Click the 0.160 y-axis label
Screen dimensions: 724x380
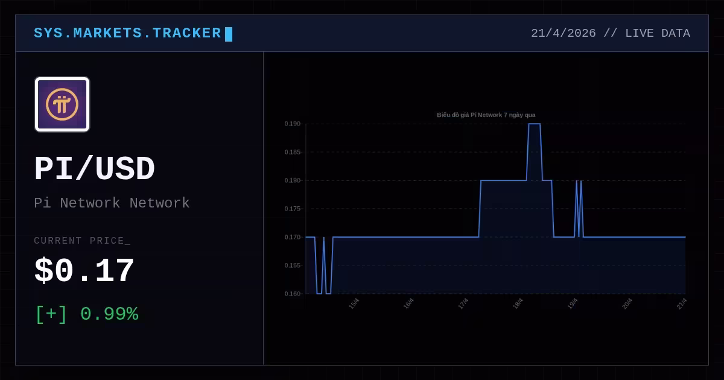[293, 294]
